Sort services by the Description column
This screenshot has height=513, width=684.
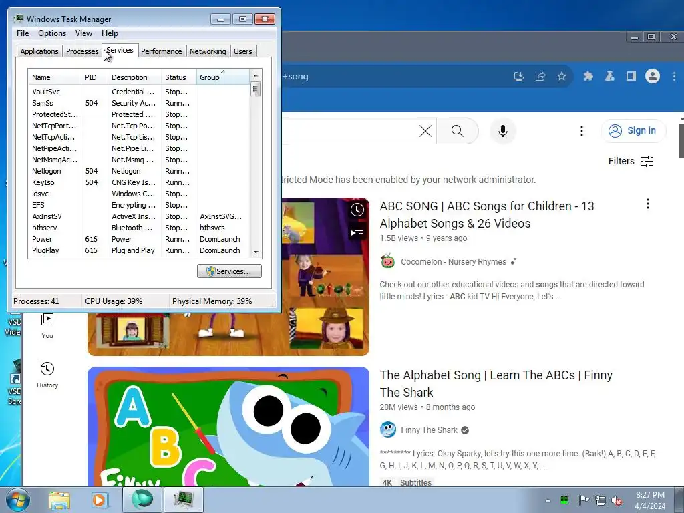click(x=134, y=77)
